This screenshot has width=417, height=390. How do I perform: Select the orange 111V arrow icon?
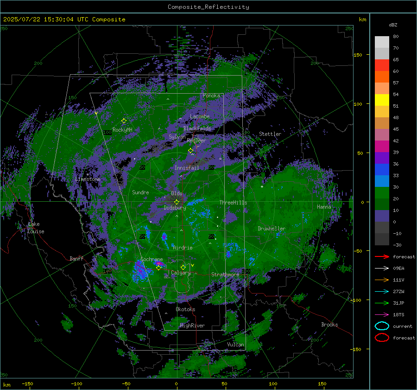(382, 280)
